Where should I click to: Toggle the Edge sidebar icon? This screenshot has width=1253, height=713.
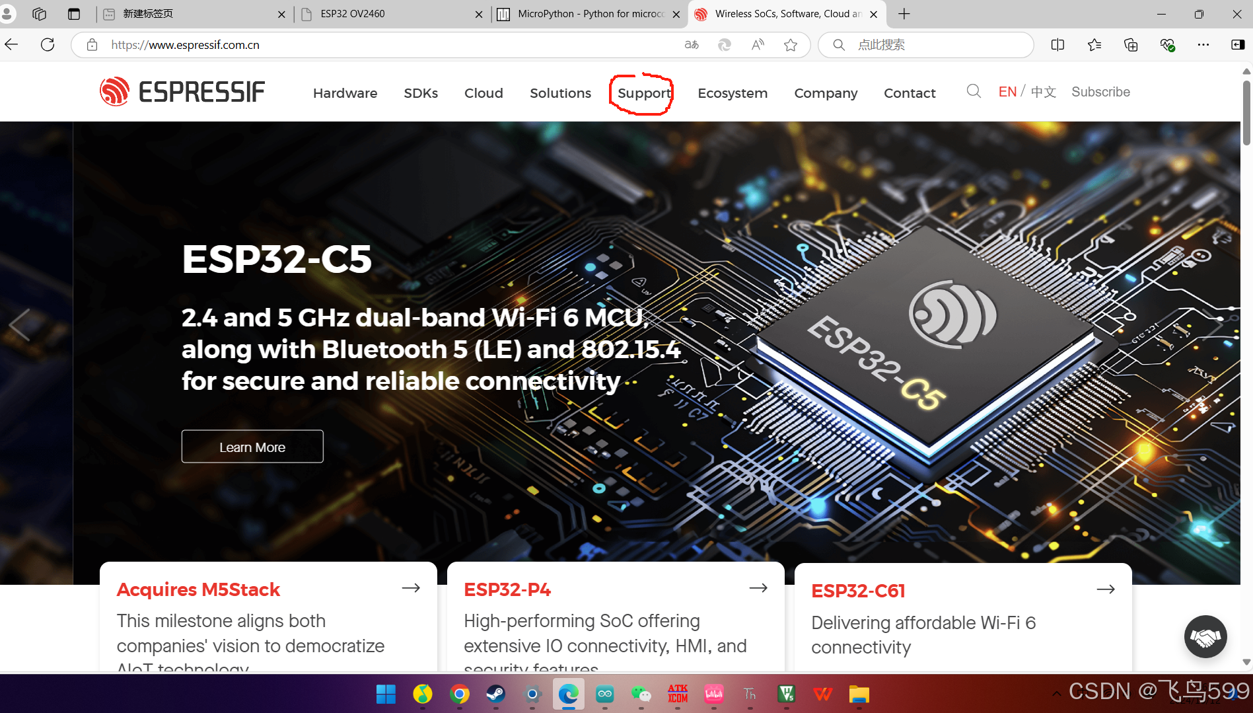[1238, 45]
